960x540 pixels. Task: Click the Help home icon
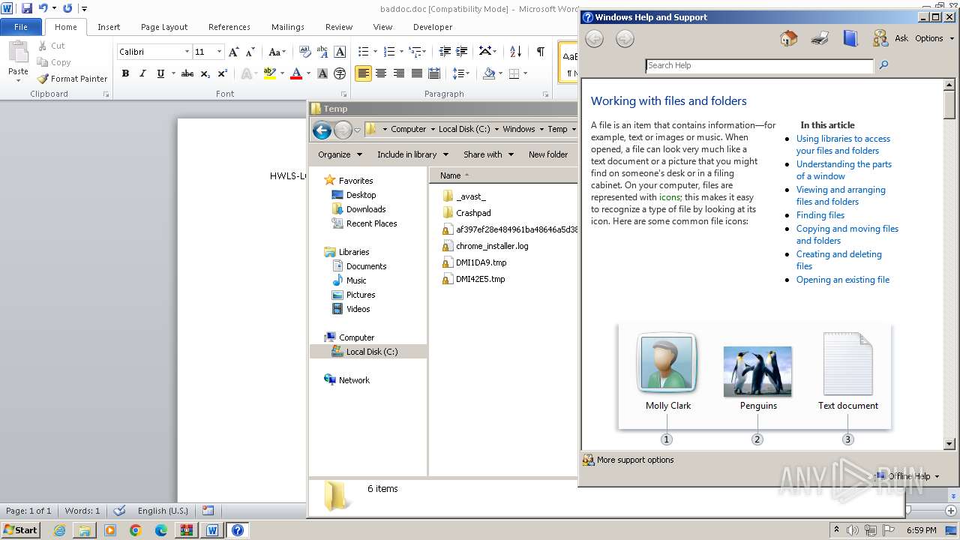pos(788,38)
